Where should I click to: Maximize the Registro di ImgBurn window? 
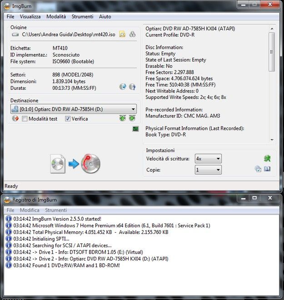coord(254,198)
